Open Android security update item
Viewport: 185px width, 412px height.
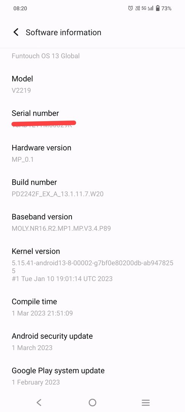coord(92,342)
